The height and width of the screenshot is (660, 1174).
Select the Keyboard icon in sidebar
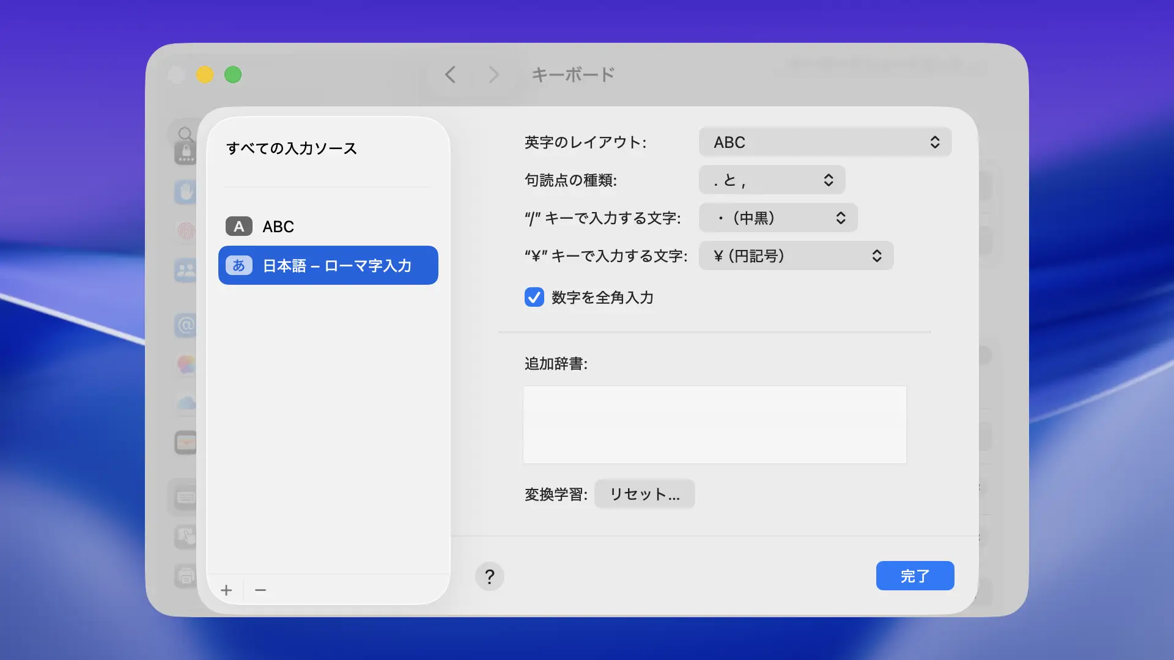click(x=185, y=497)
